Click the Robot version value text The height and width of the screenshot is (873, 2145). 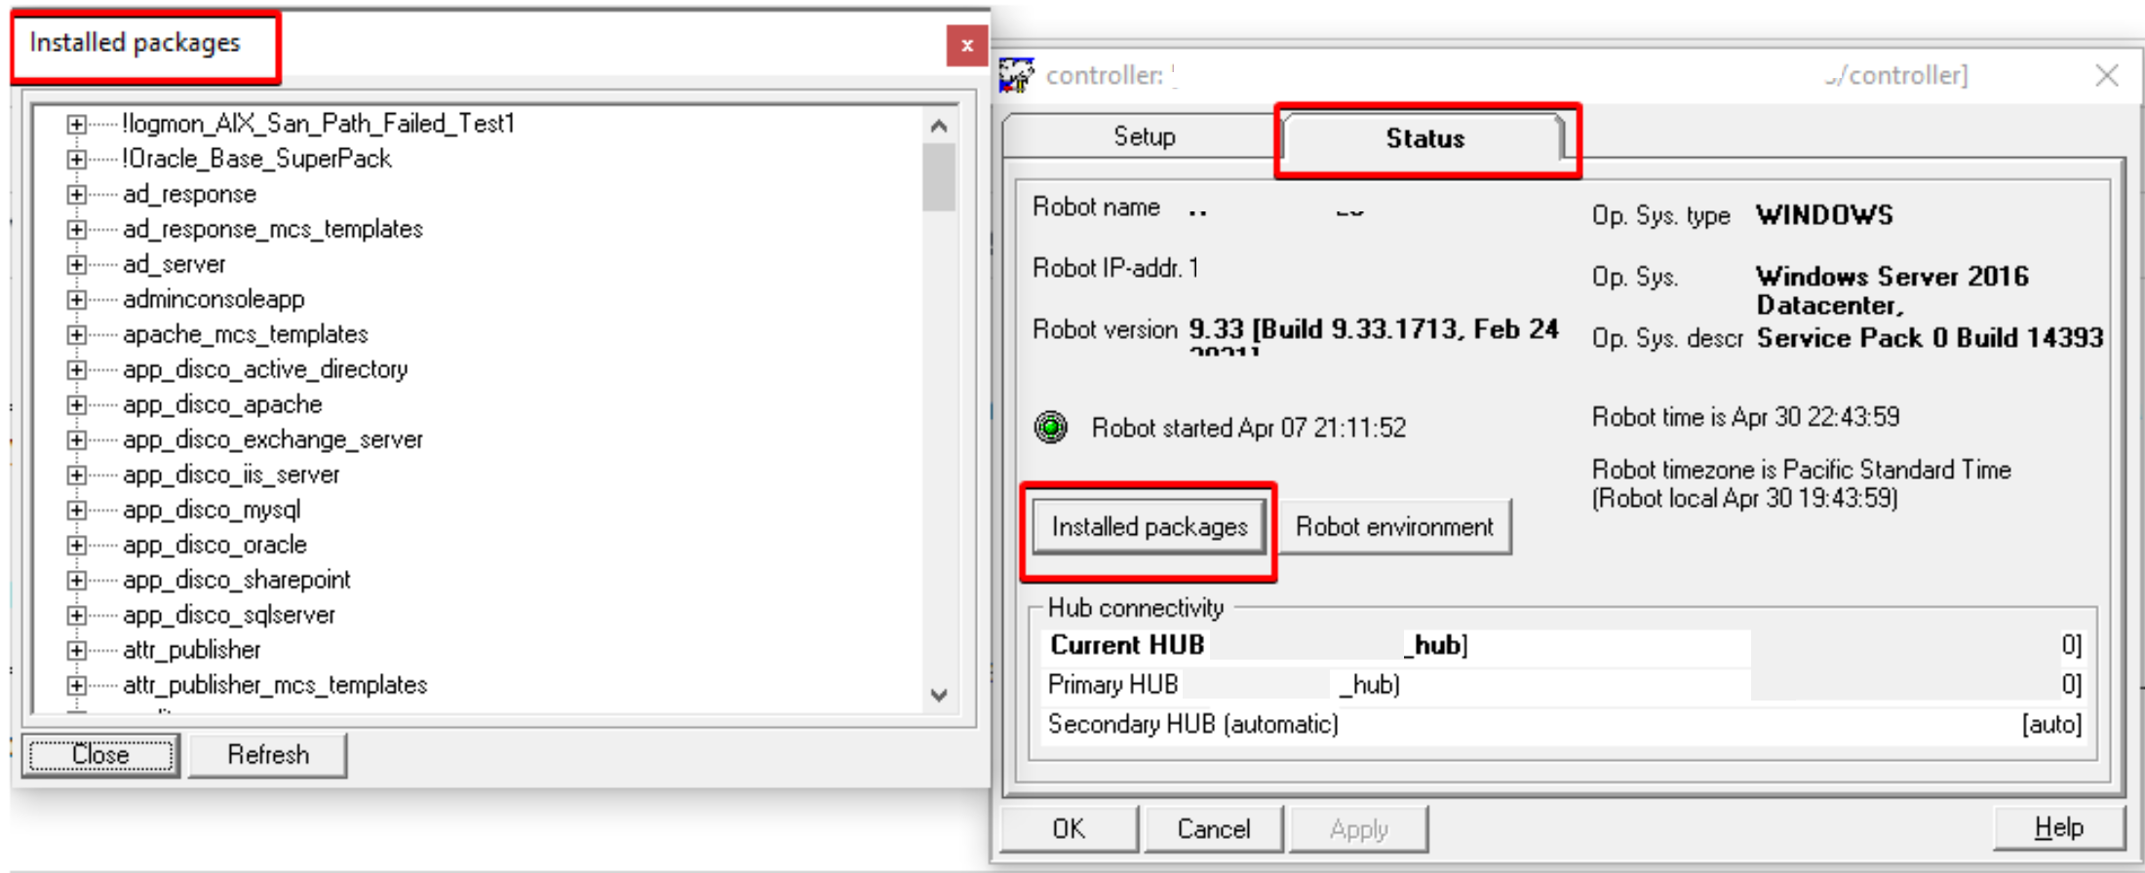1374,335
